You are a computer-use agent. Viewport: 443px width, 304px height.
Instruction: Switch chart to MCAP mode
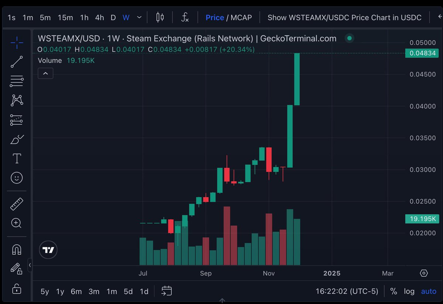click(x=241, y=17)
